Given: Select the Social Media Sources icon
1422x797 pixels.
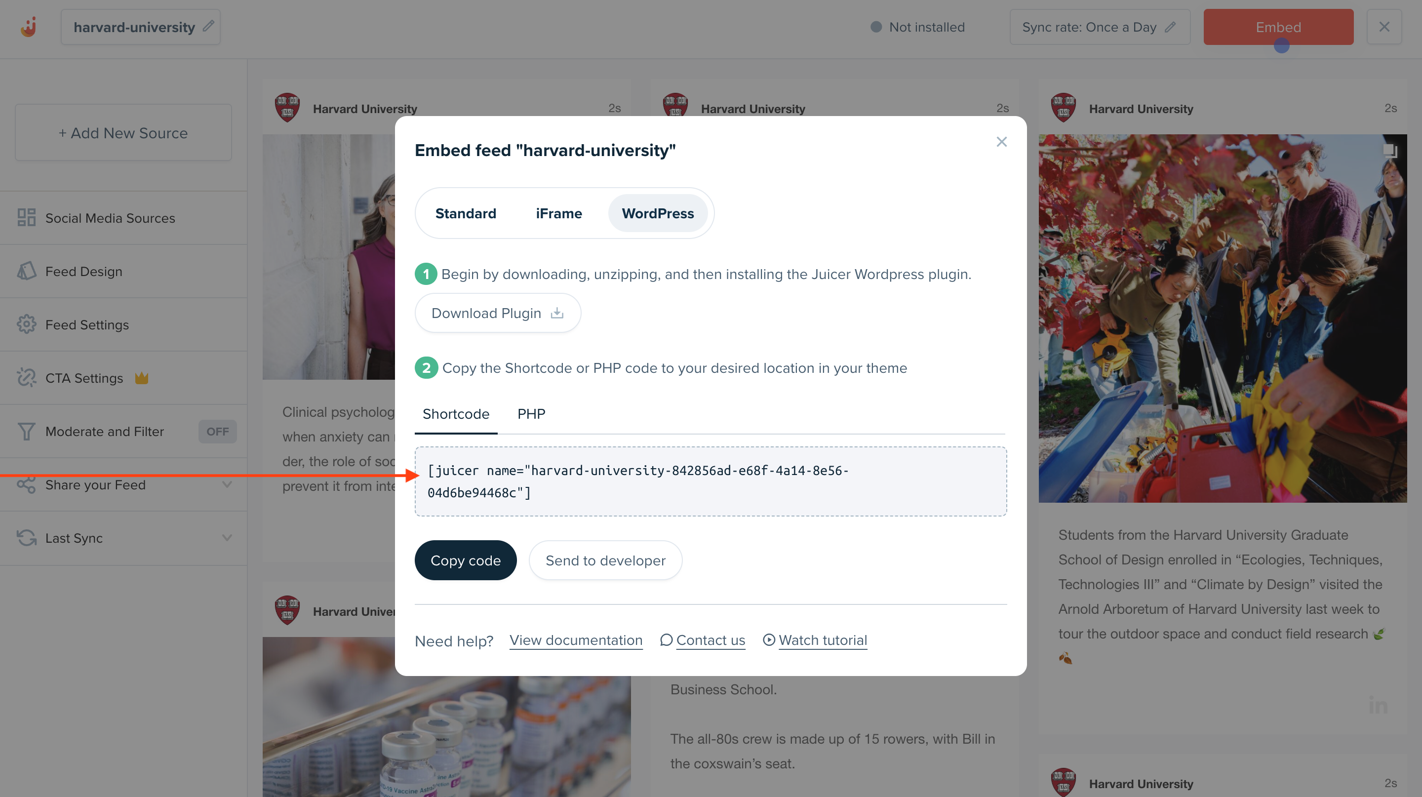Looking at the screenshot, I should [x=26, y=218].
